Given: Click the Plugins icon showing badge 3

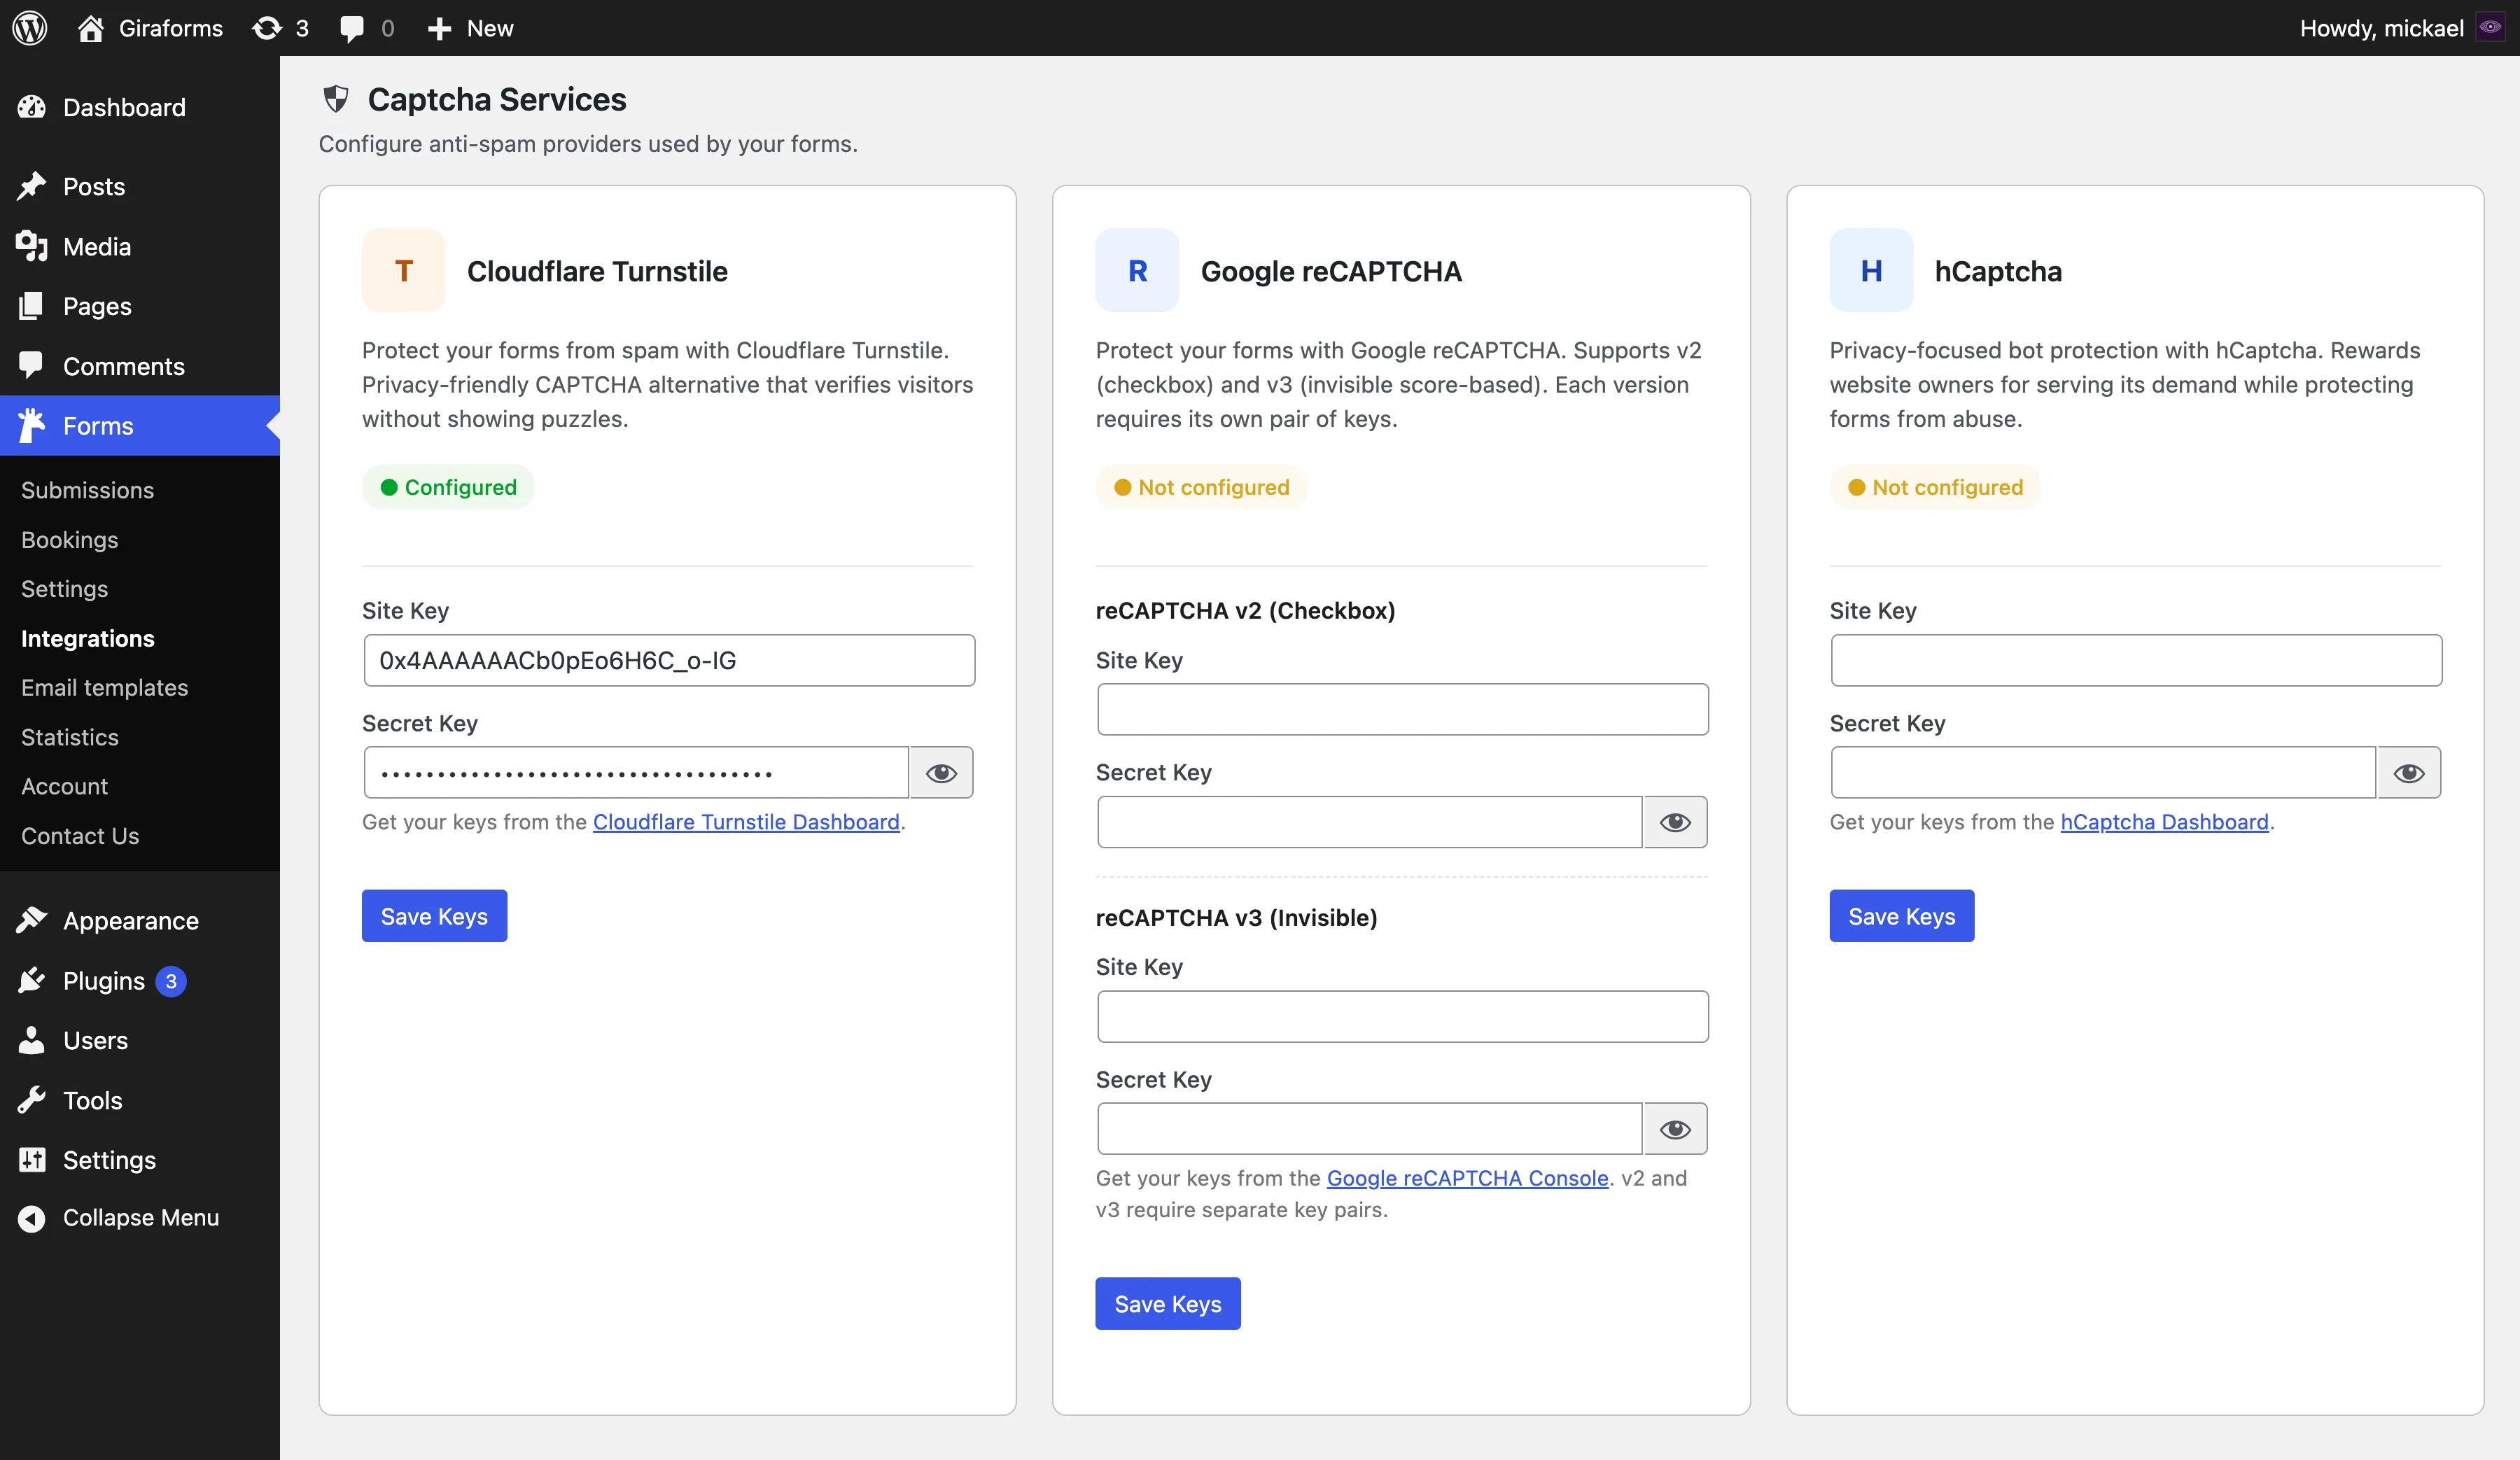Looking at the screenshot, I should pos(32,981).
